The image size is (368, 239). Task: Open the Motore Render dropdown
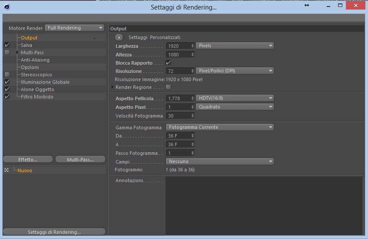pyautogui.click(x=74, y=28)
